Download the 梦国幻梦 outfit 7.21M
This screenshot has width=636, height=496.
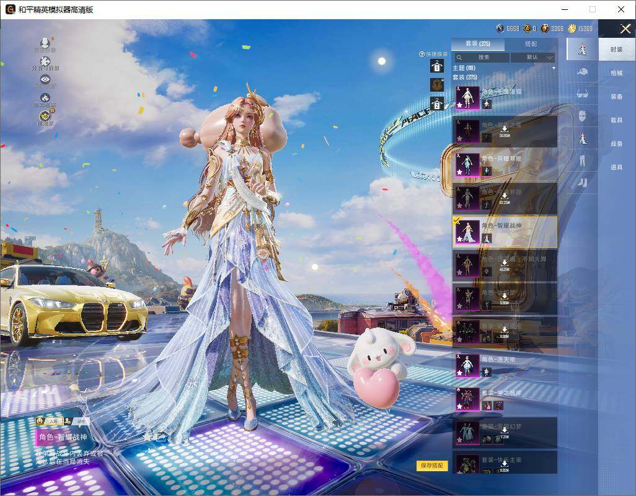pos(505,432)
